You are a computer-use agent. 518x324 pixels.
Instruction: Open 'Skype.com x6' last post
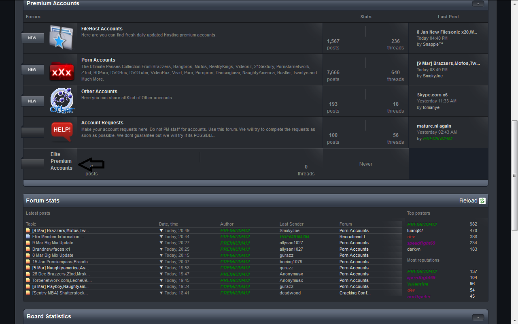[432, 95]
